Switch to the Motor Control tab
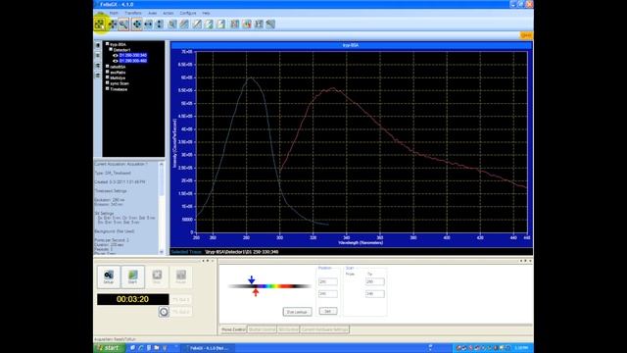The height and width of the screenshot is (353, 627). [x=233, y=329]
